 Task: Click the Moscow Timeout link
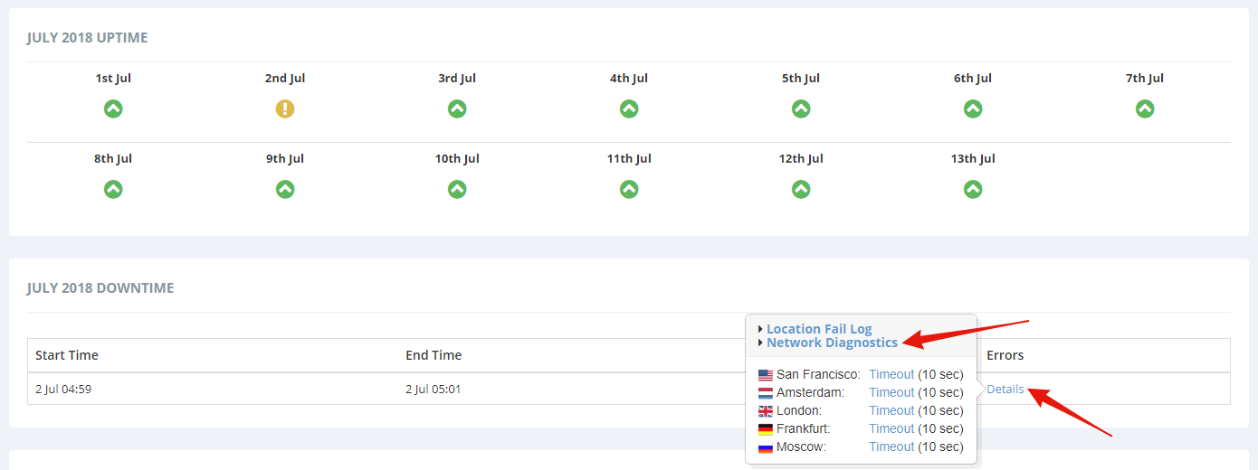click(x=891, y=446)
